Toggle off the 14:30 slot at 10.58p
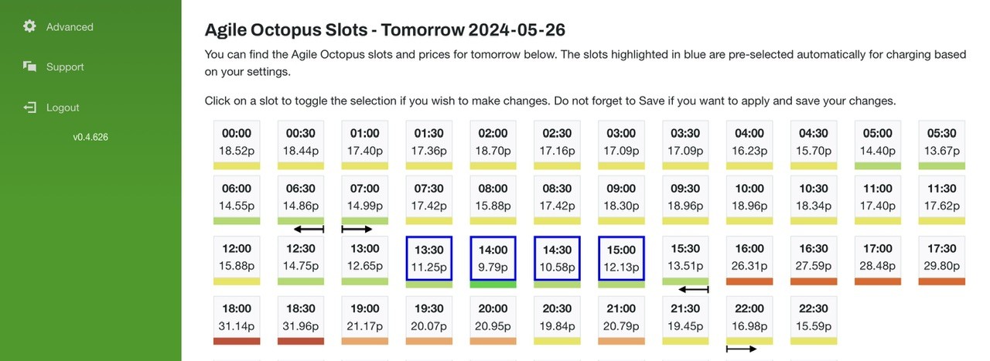Screen dimensions: 990x361 [558, 258]
